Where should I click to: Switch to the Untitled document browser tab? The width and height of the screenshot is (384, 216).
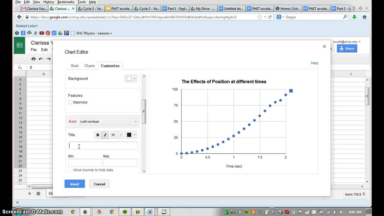click(x=231, y=8)
